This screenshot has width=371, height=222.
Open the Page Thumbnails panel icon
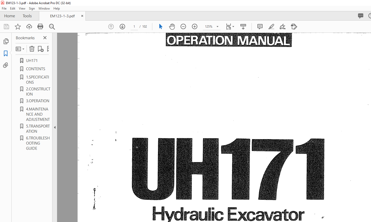point(6,41)
